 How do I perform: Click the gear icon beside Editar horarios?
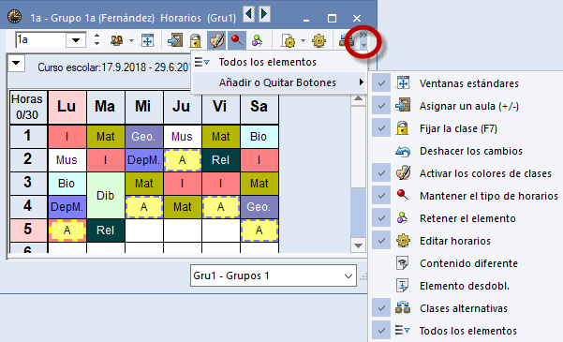[x=403, y=240]
